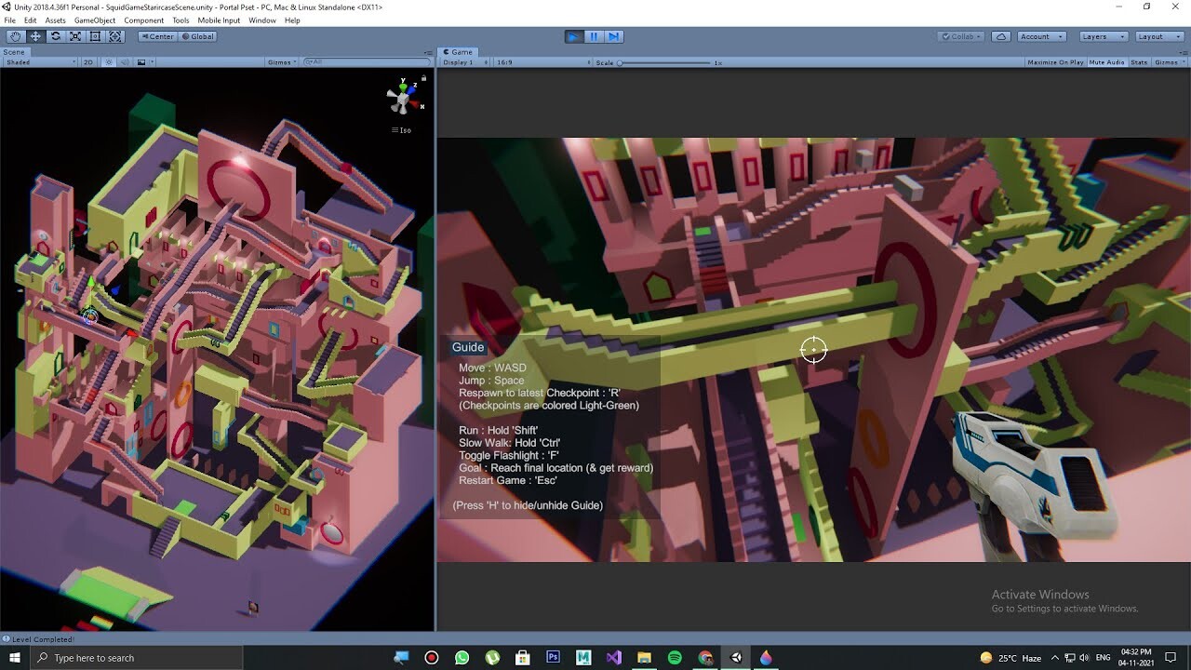Viewport: 1191px width, 670px height.
Task: Toggle scene lighting
Action: click(109, 62)
